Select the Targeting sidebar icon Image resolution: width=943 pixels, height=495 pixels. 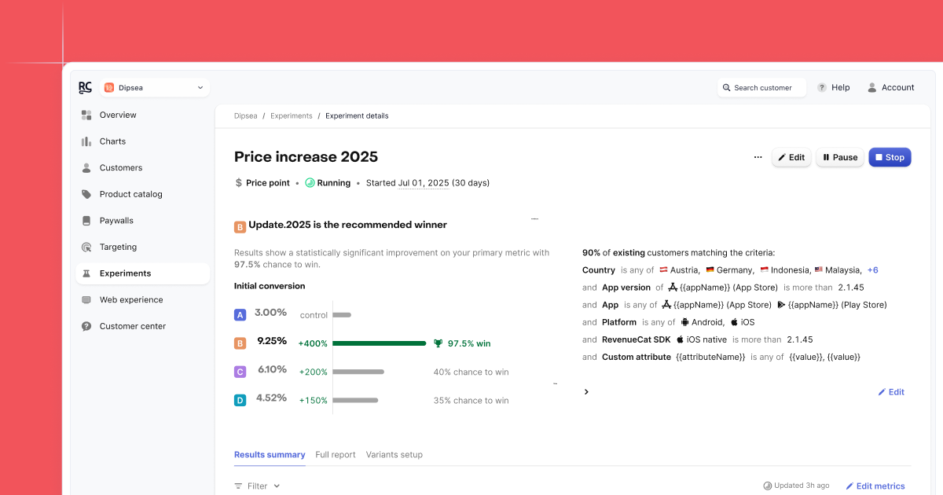86,247
